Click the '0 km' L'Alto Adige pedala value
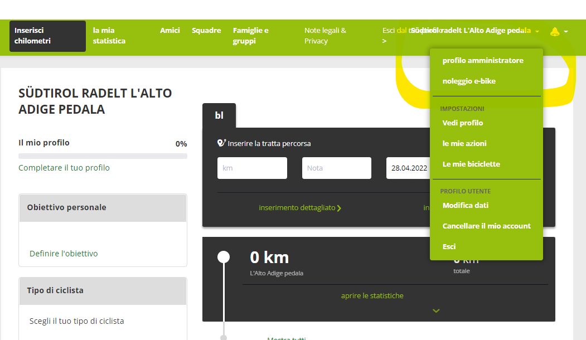586x340 pixels. coord(269,258)
